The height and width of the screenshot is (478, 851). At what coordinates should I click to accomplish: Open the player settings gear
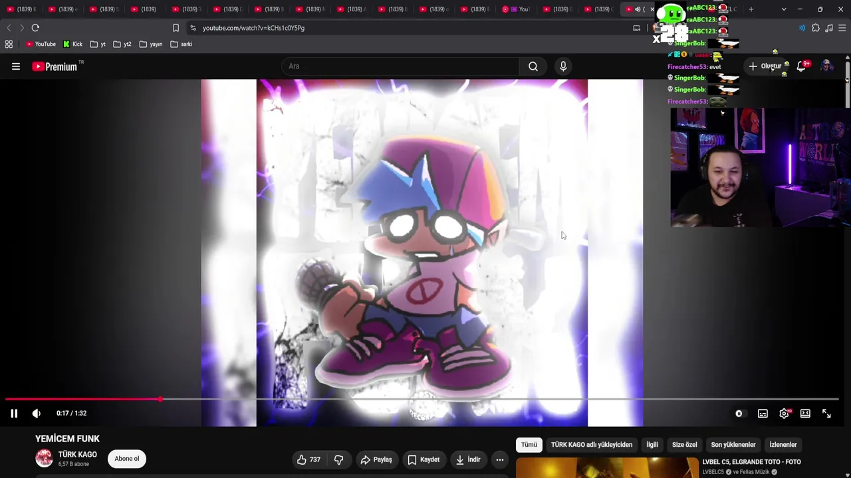click(x=785, y=414)
